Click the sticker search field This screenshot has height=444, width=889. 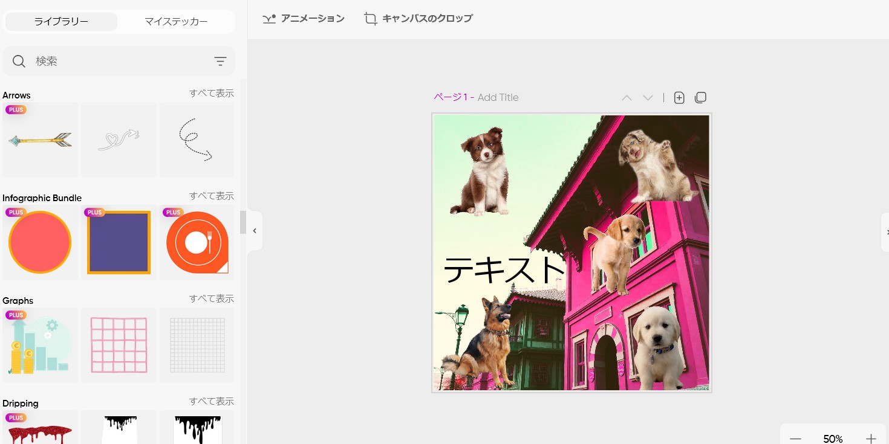pos(119,61)
